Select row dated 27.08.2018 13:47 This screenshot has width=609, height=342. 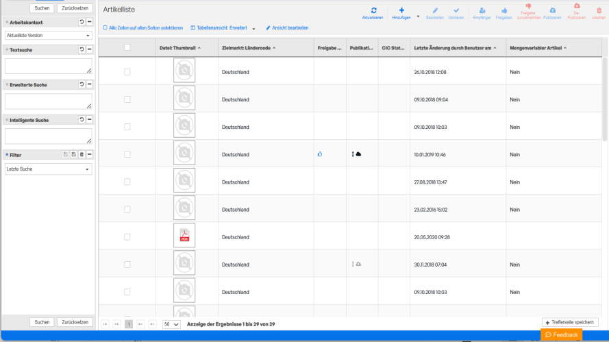point(127,182)
